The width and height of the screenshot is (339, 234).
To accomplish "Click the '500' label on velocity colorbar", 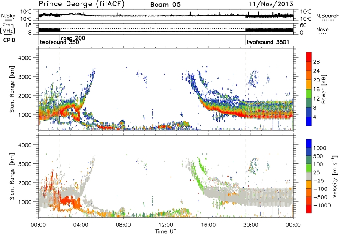I will [318, 156].
